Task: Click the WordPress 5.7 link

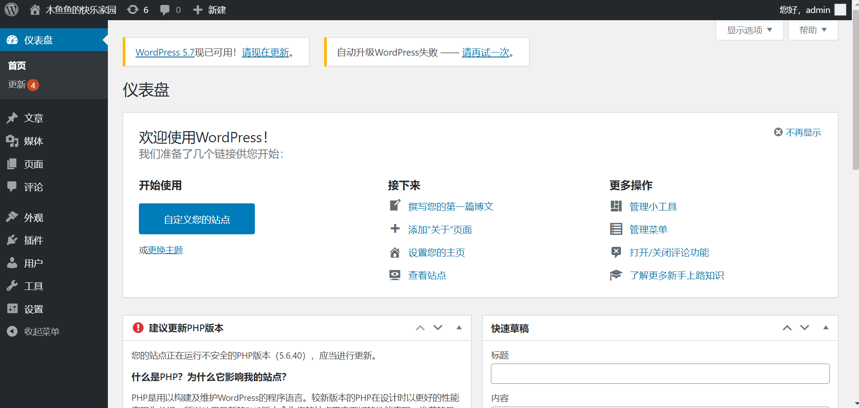Action: (x=165, y=53)
